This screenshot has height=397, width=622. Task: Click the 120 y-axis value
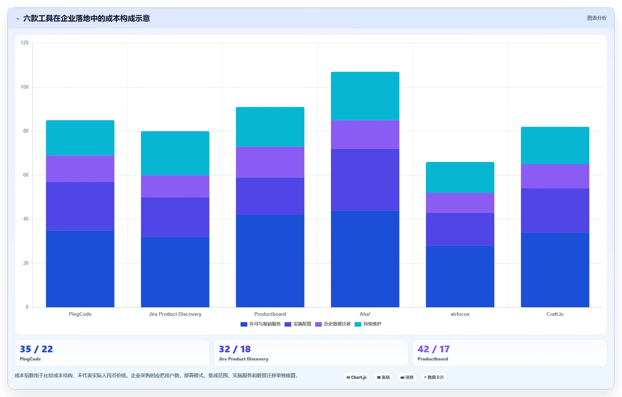pos(25,43)
